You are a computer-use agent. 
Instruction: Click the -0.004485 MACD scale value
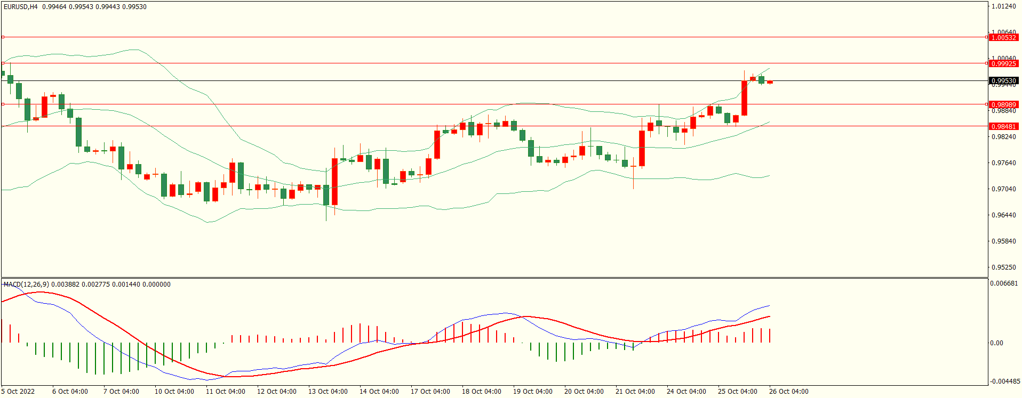click(1005, 381)
